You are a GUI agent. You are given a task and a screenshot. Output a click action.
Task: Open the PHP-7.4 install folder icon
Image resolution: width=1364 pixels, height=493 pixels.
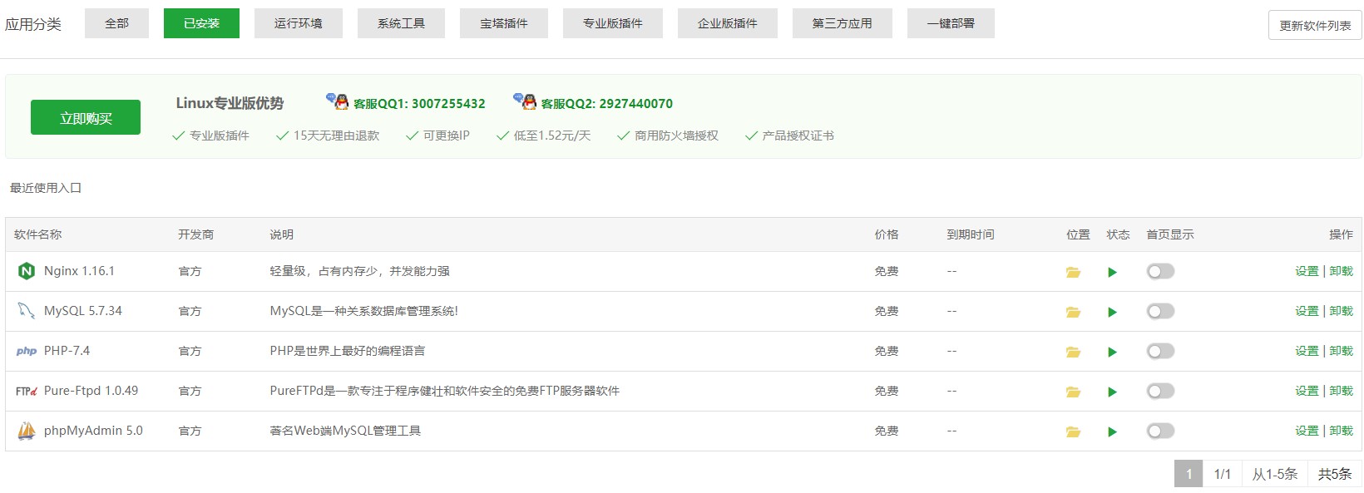(x=1073, y=352)
